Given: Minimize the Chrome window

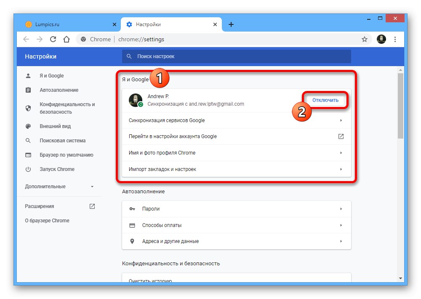Looking at the screenshot, I should click(369, 19).
